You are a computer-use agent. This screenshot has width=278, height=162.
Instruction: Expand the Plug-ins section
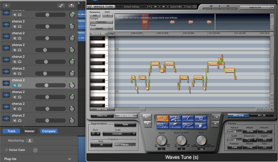click(70, 159)
